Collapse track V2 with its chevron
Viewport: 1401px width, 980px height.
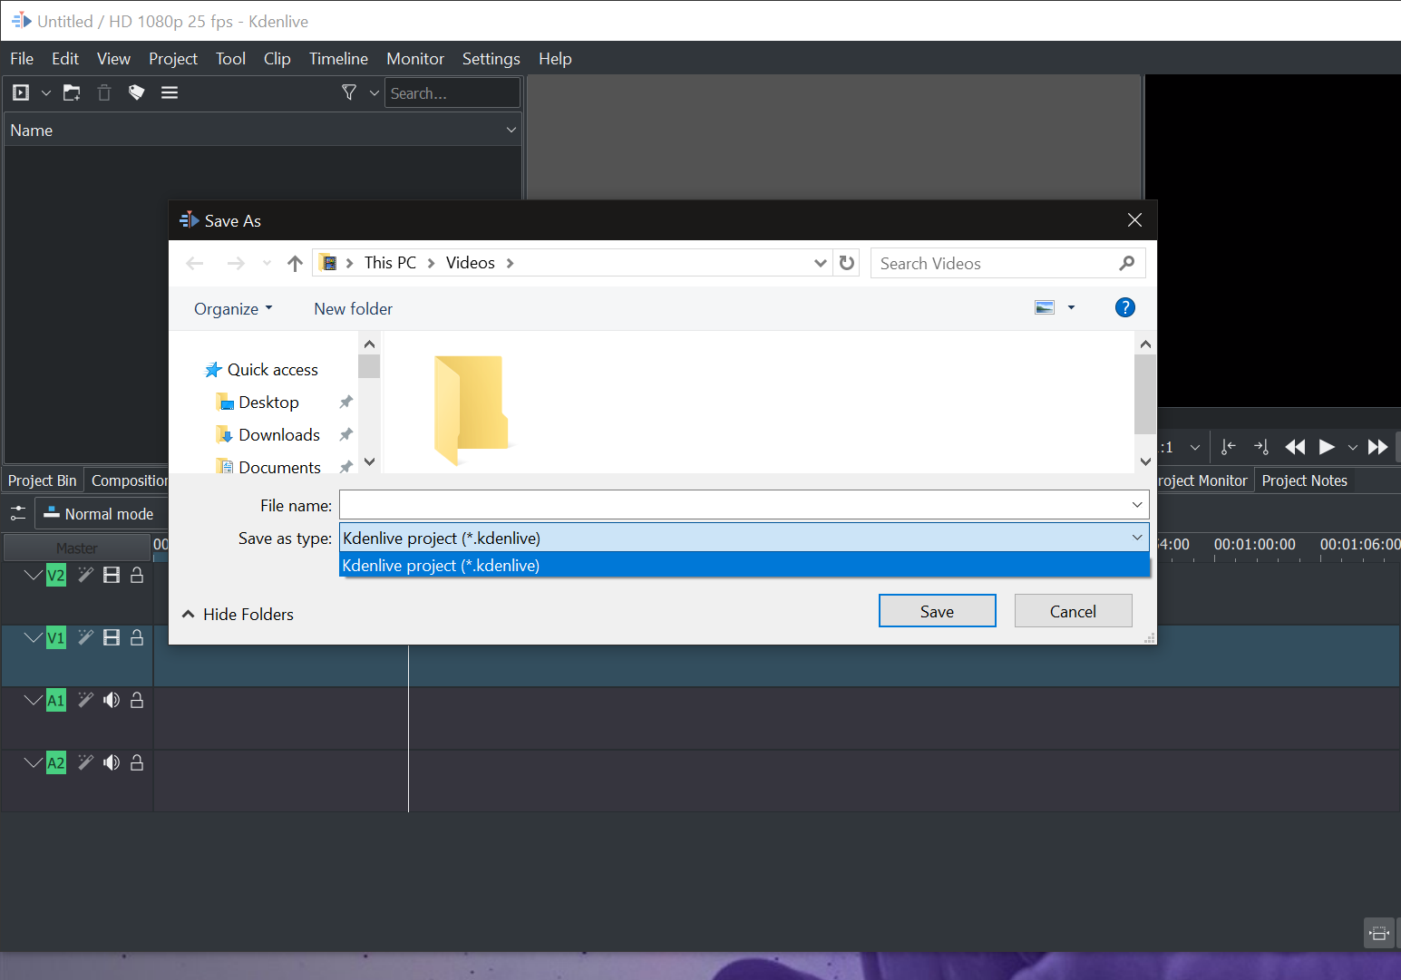33,575
